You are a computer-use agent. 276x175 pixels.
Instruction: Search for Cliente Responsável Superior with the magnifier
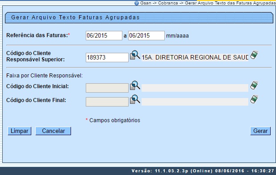pos(135,55)
